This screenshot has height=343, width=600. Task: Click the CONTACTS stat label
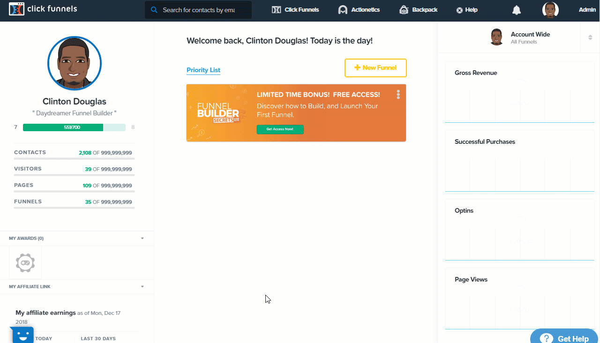coord(30,152)
